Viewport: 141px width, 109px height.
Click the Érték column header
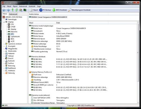pos(82,23)
